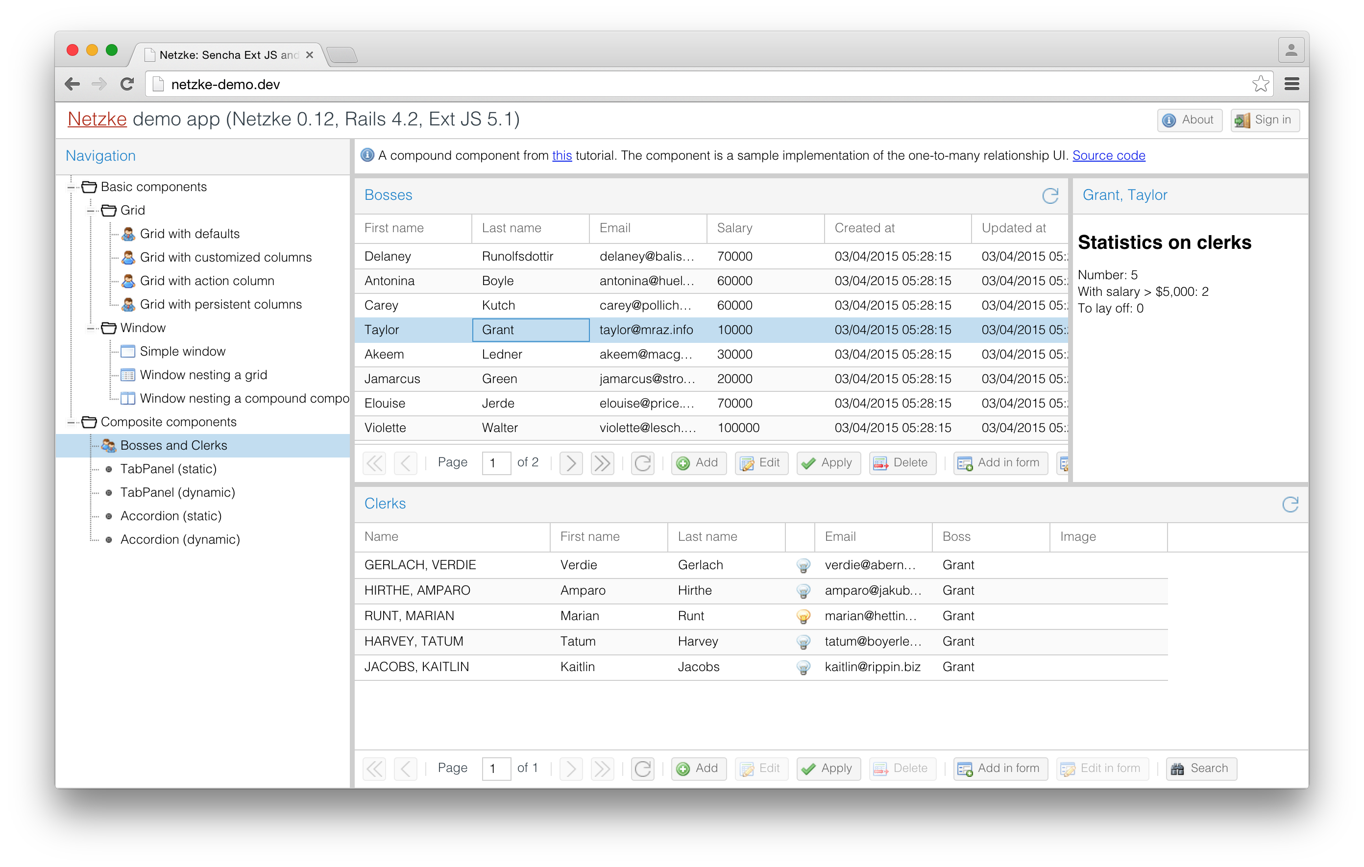Collapse the Basic components tree node
Screen dimensions: 1364x867
pos(72,187)
